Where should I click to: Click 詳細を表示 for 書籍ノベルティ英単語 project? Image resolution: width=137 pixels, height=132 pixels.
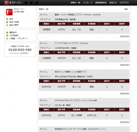point(125,36)
